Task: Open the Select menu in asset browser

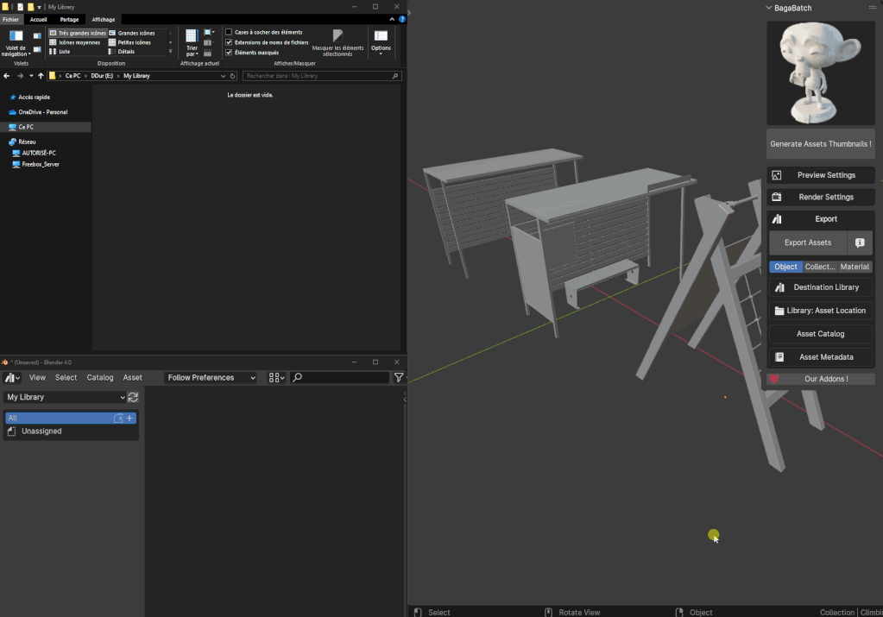Action: [66, 378]
